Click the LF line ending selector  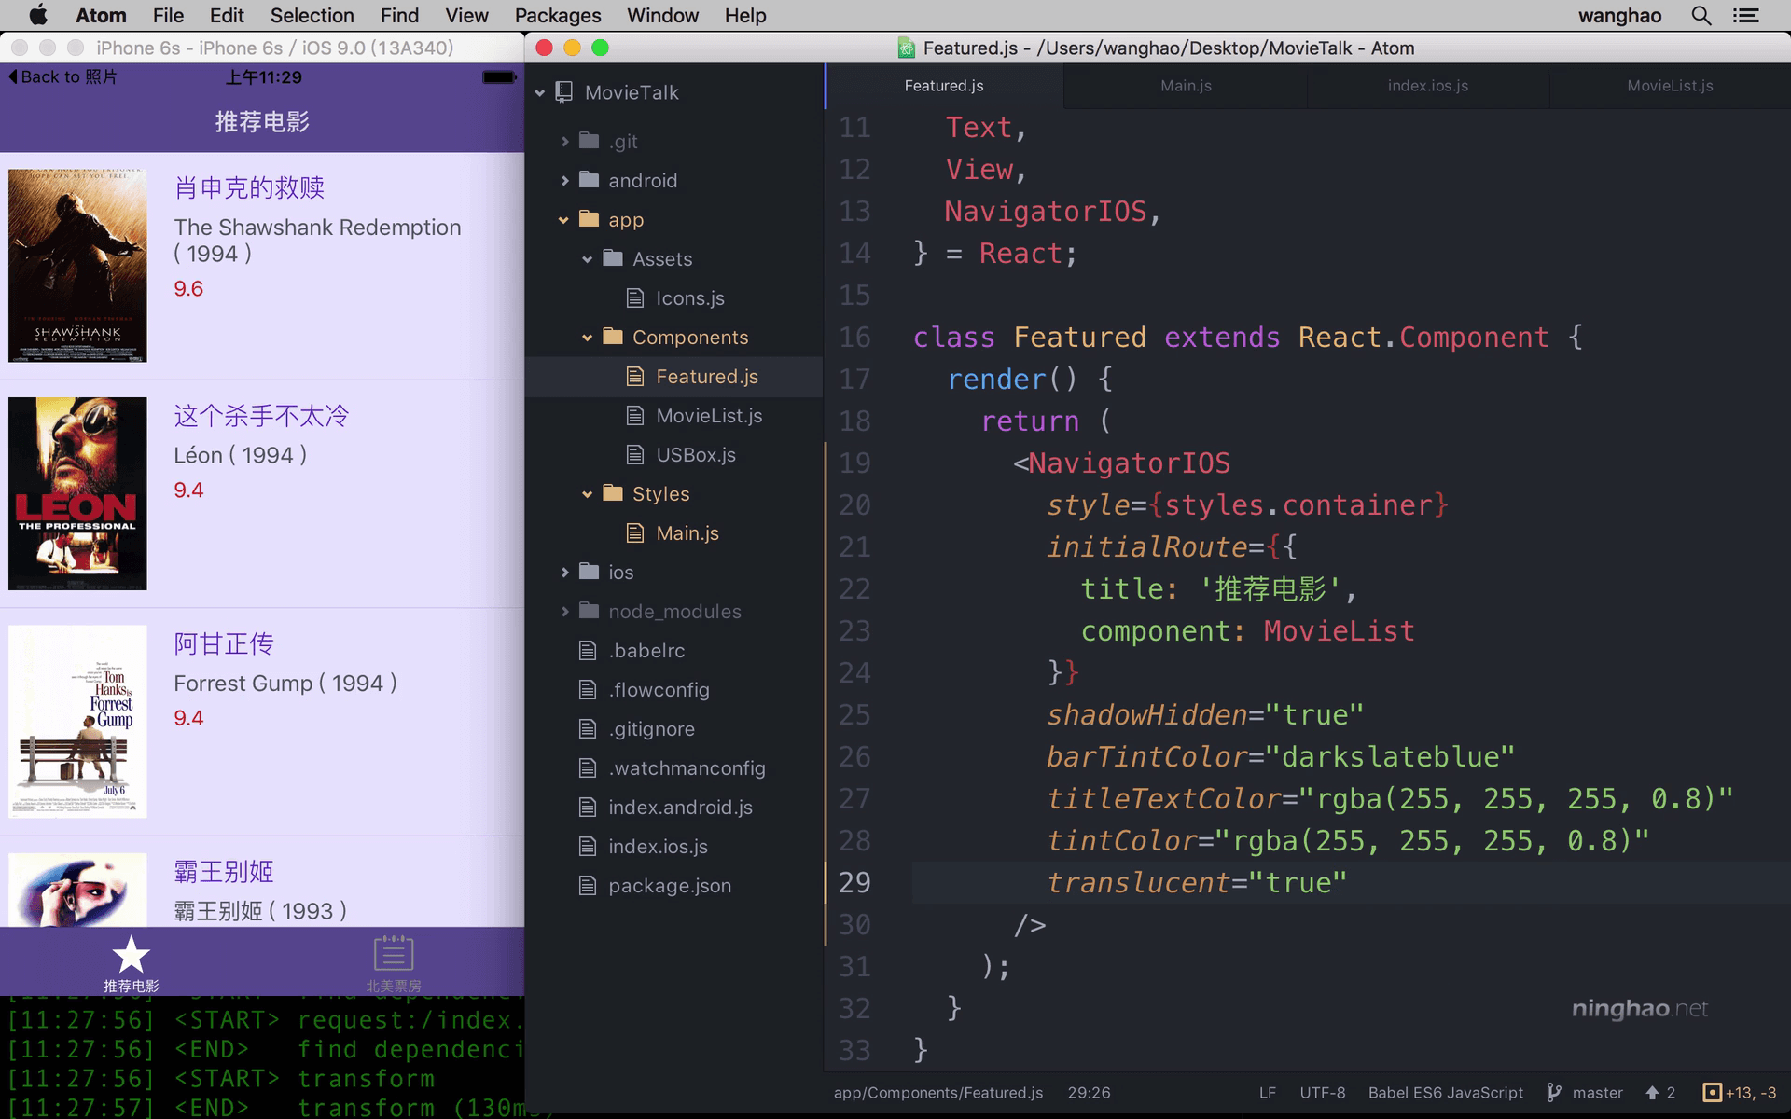coord(1267,1093)
